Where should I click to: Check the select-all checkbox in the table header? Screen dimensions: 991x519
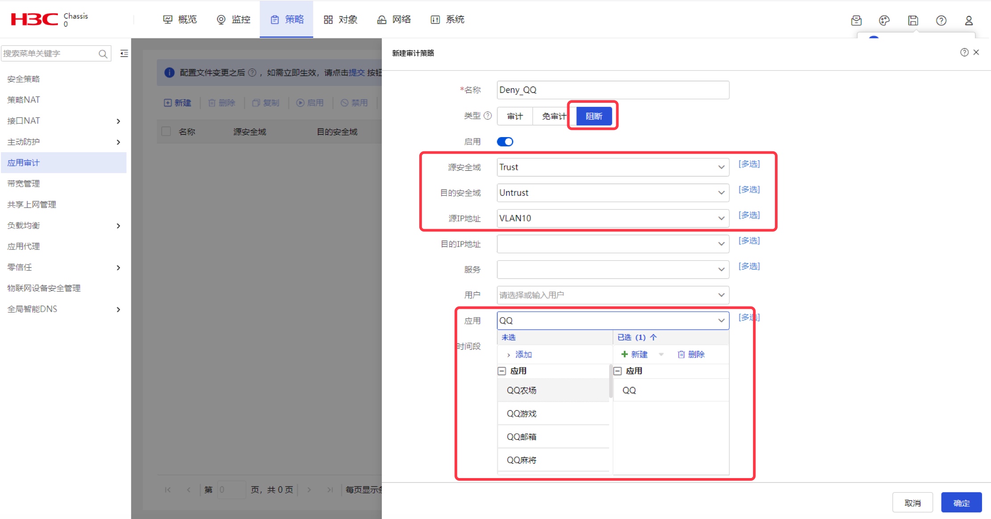(x=166, y=131)
